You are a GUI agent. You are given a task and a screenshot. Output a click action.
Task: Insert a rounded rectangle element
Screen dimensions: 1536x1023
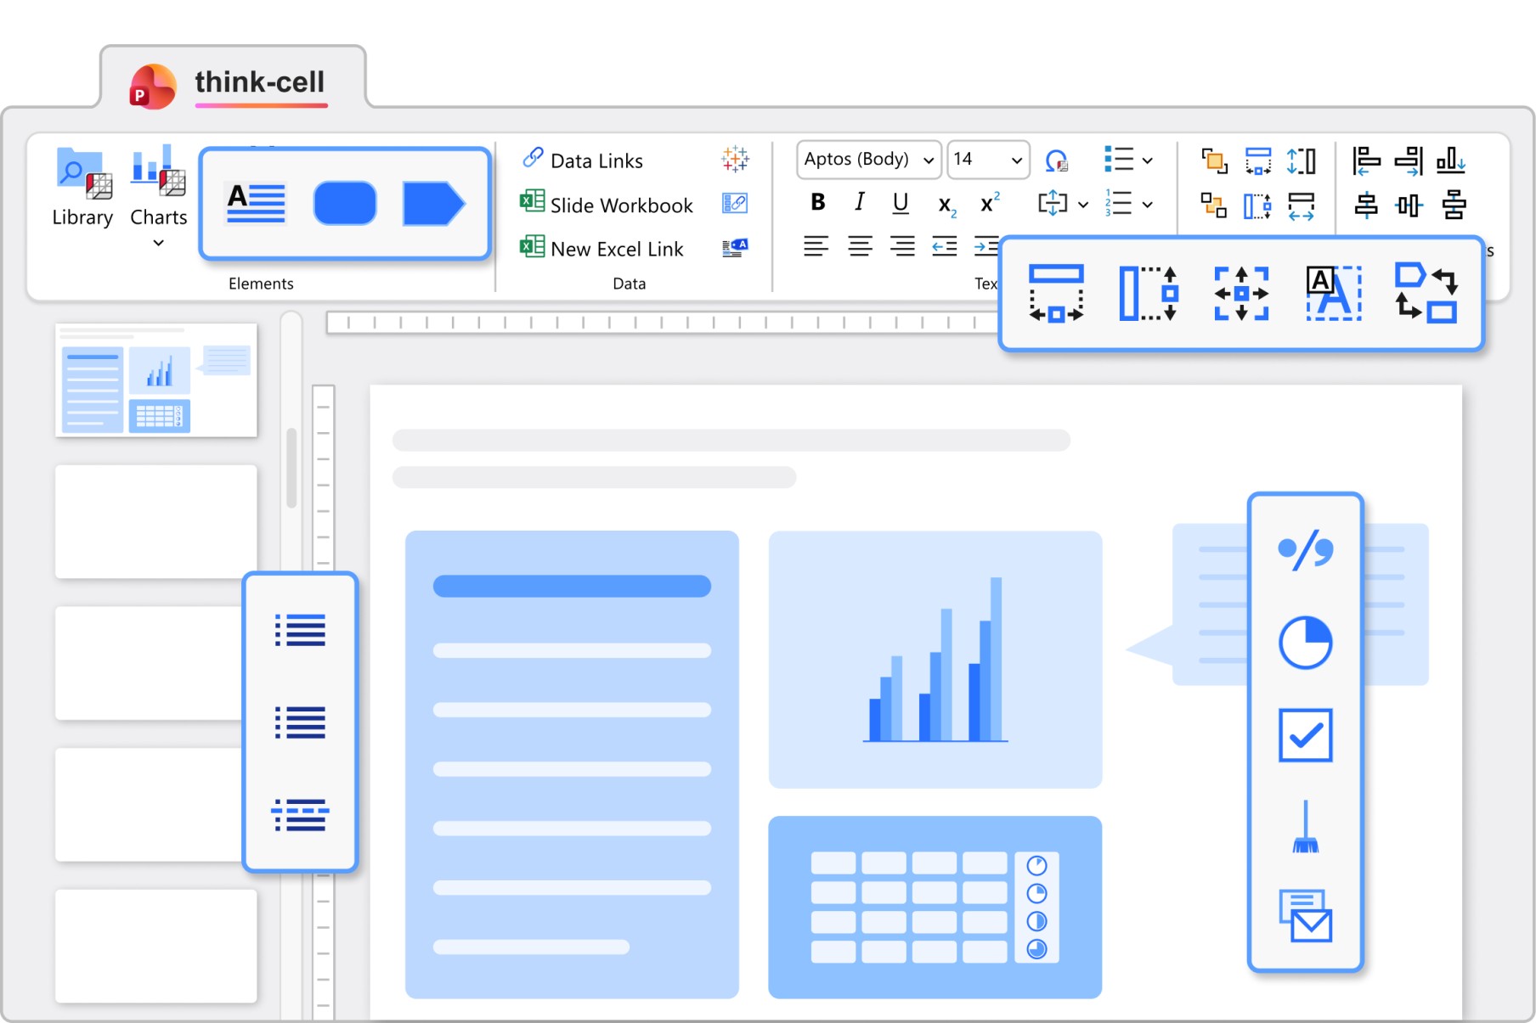coord(344,204)
